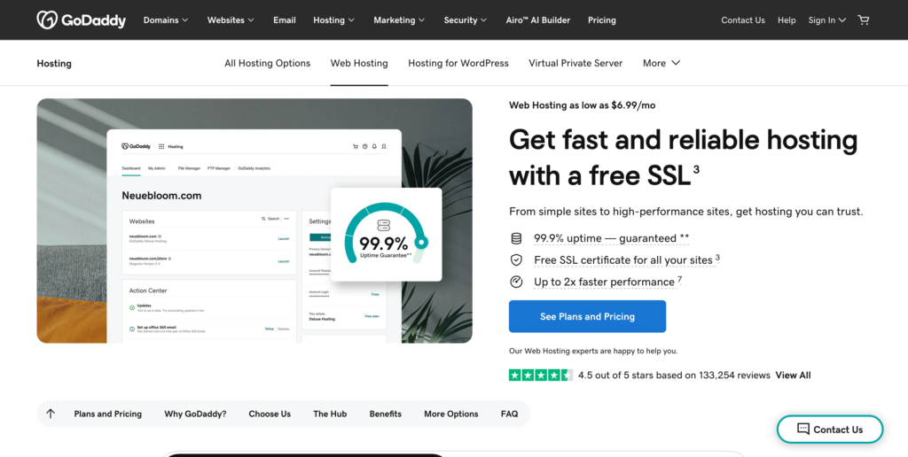Open the shopping cart icon
Screen dimensions: 908x457
864,20
